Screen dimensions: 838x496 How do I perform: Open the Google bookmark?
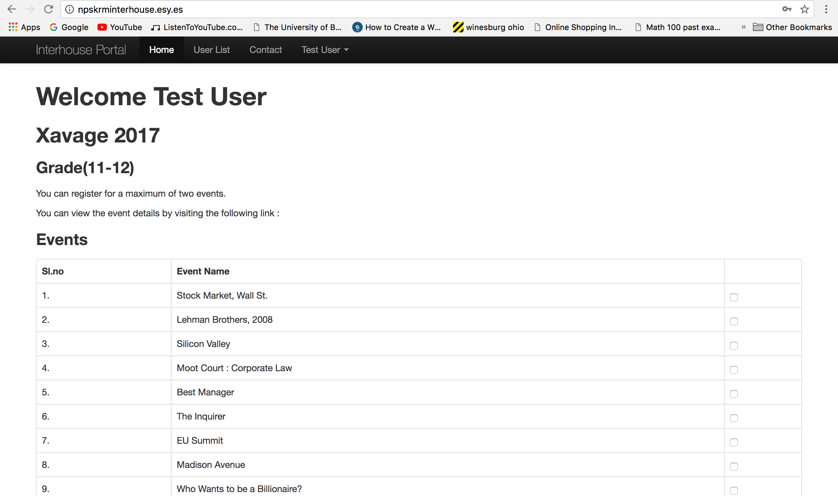[x=69, y=27]
